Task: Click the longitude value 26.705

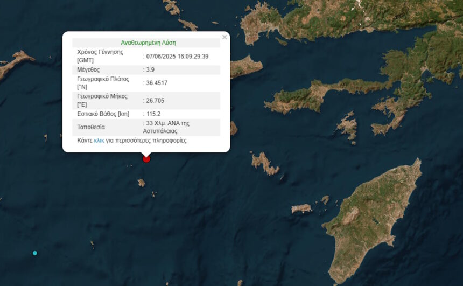Action: [155, 101]
